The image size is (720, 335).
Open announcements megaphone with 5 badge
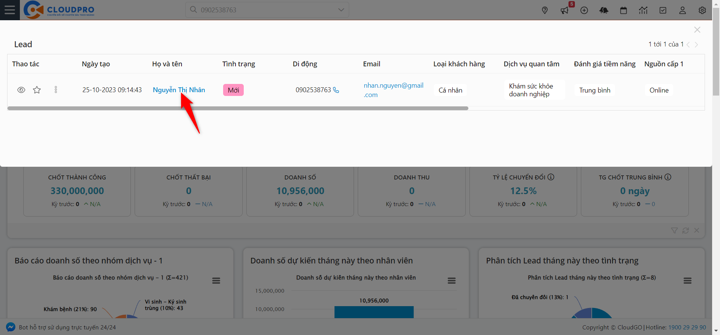click(565, 10)
